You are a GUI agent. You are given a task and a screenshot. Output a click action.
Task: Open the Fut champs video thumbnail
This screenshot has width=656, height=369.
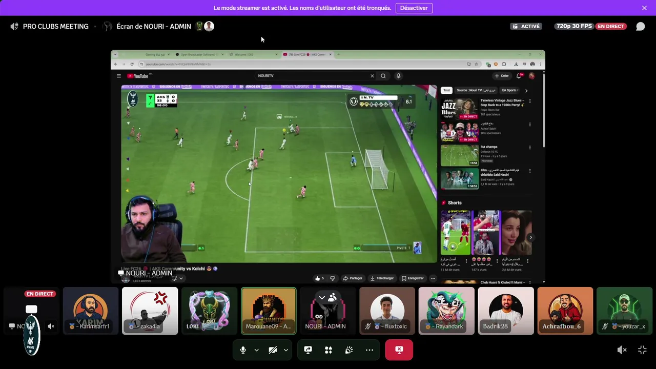[x=459, y=155]
